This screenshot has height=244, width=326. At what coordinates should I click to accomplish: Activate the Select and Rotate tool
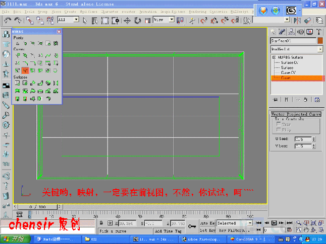click(137, 21)
